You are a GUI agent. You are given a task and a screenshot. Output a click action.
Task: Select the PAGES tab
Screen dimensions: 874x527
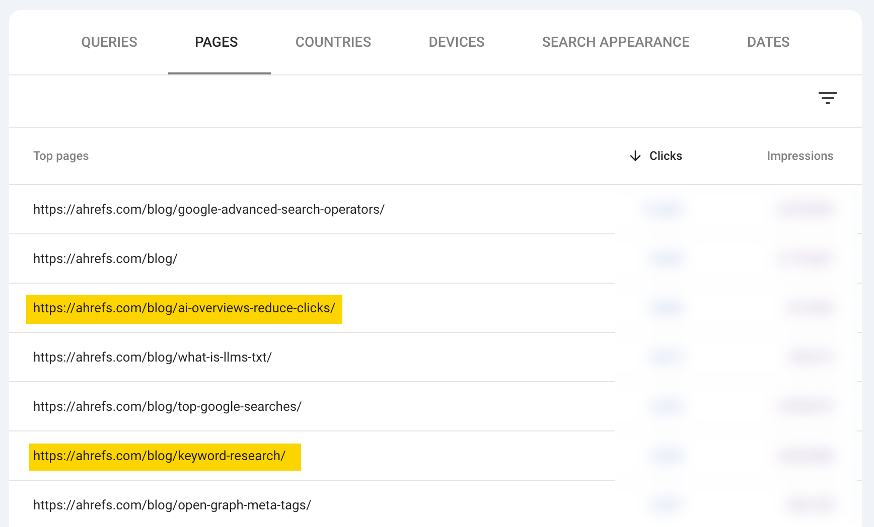216,42
